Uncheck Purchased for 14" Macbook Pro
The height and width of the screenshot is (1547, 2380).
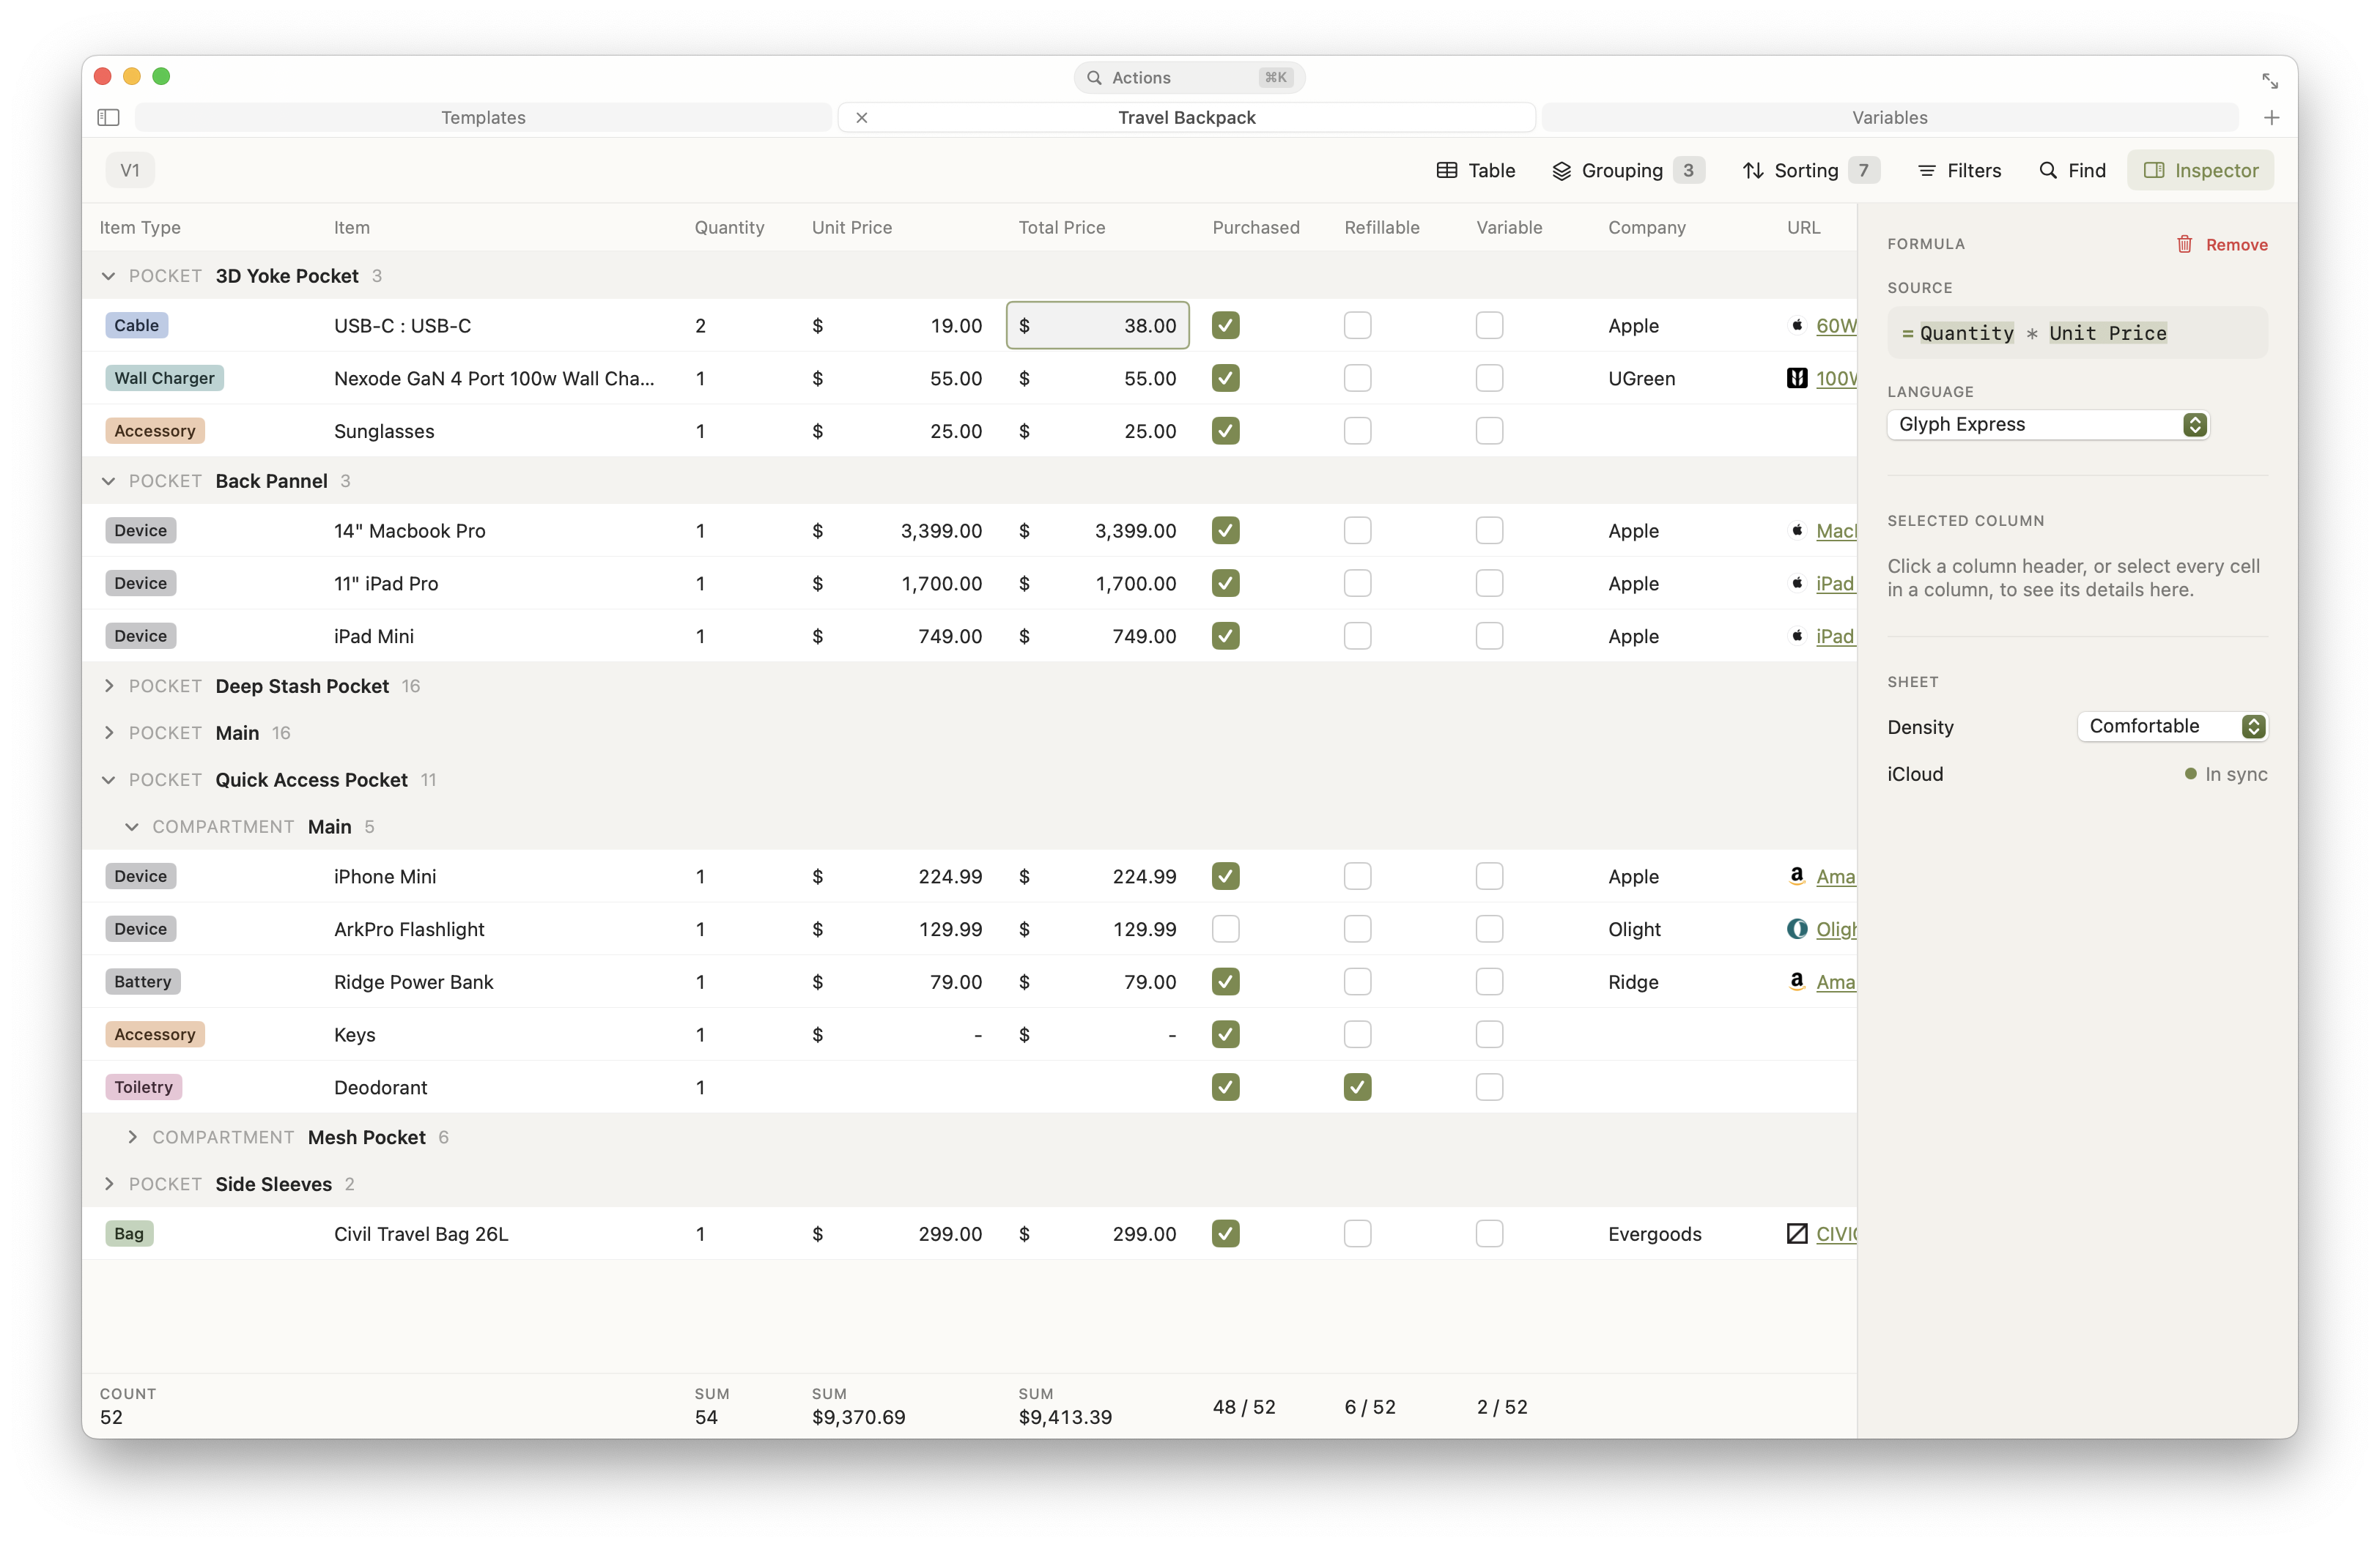pos(1225,530)
